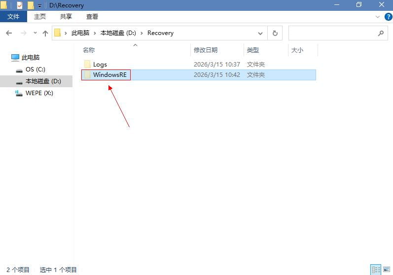Open the Help question mark icon
Image resolution: width=393 pixels, height=275 pixels.
pyautogui.click(x=388, y=17)
